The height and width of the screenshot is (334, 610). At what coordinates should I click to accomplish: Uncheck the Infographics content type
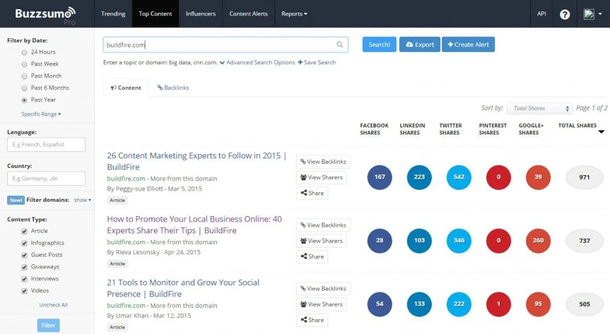click(x=24, y=244)
